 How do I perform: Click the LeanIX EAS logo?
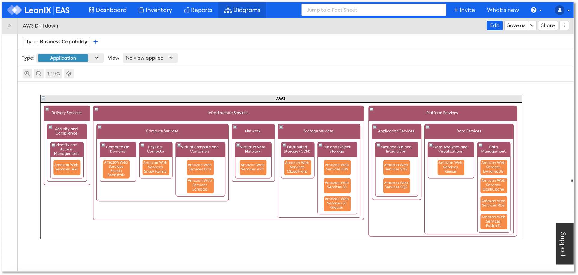(x=38, y=10)
